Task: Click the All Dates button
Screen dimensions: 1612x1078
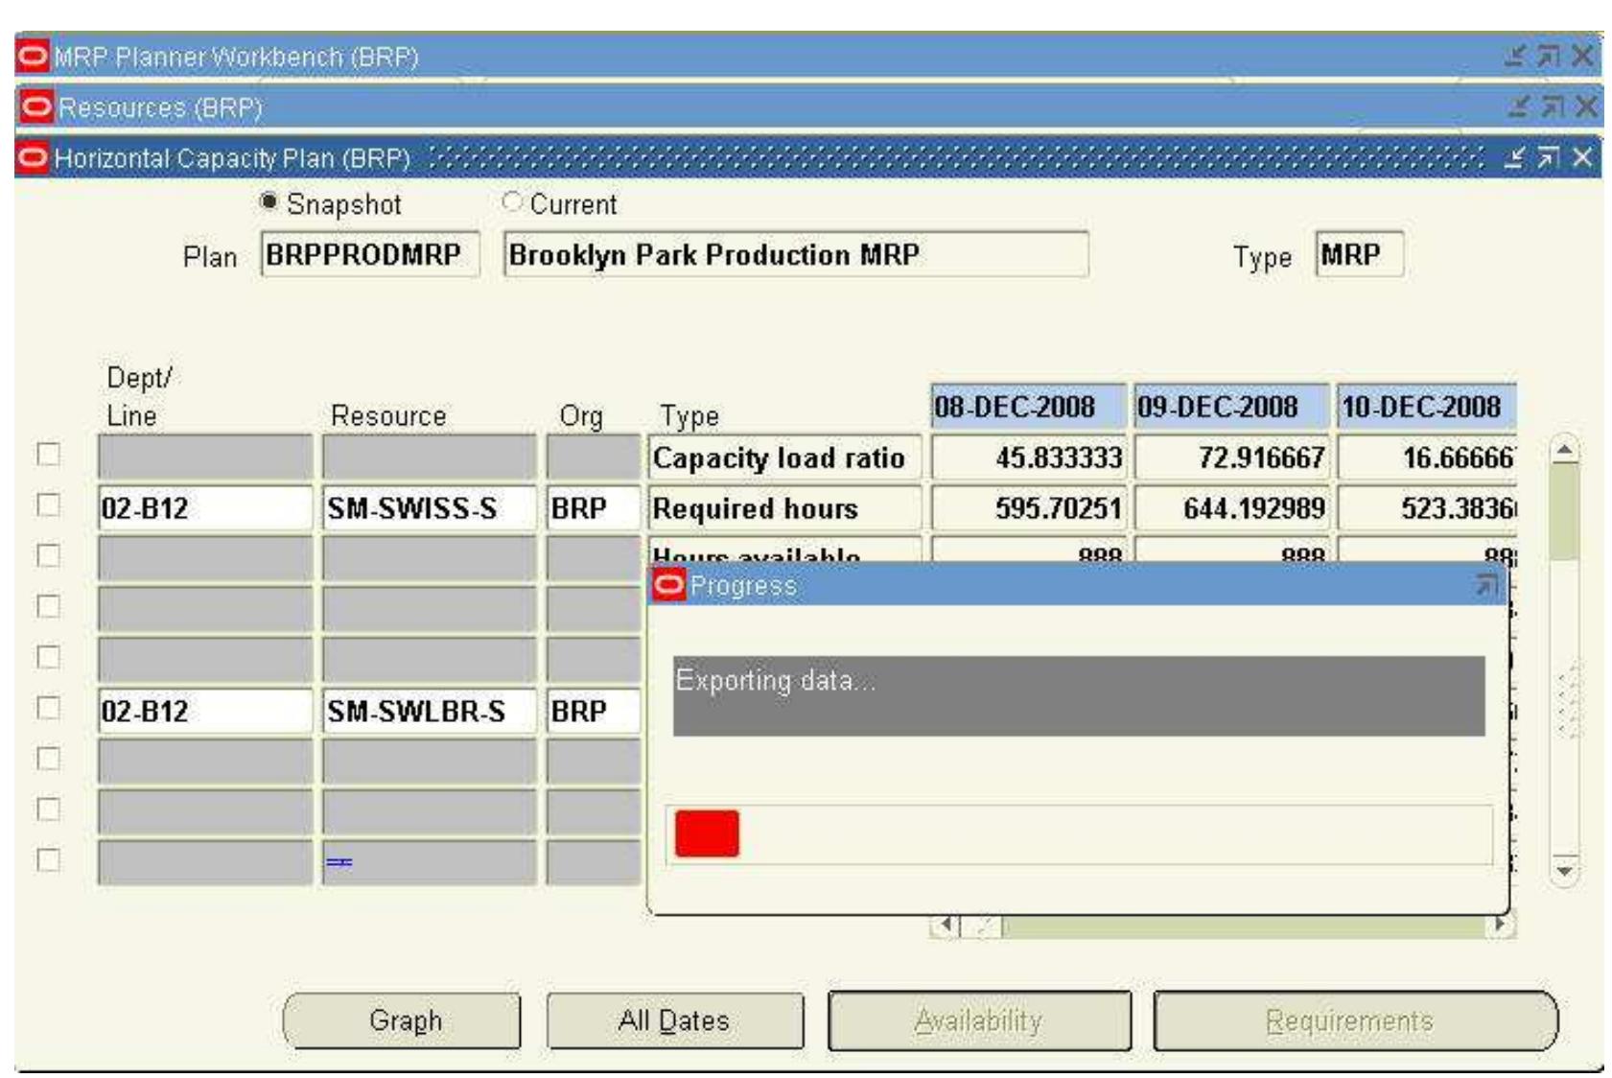Action: click(x=675, y=1020)
